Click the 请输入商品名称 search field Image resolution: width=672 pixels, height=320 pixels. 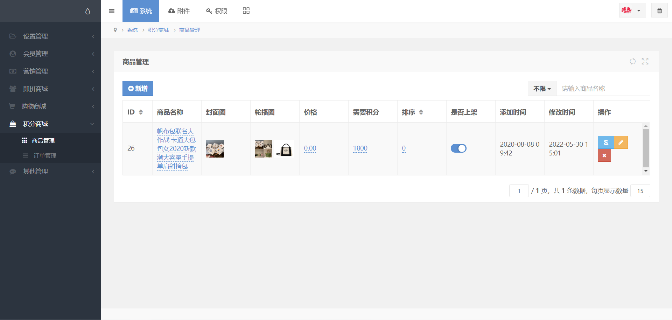point(603,89)
